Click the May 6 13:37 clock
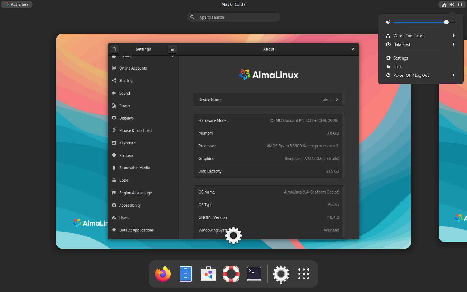Image resolution: width=467 pixels, height=292 pixels. pos(233,4)
